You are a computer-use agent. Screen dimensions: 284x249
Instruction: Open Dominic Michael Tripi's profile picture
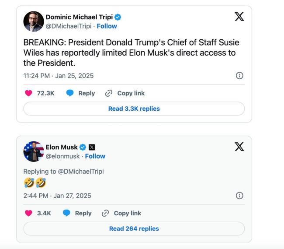tap(33, 21)
